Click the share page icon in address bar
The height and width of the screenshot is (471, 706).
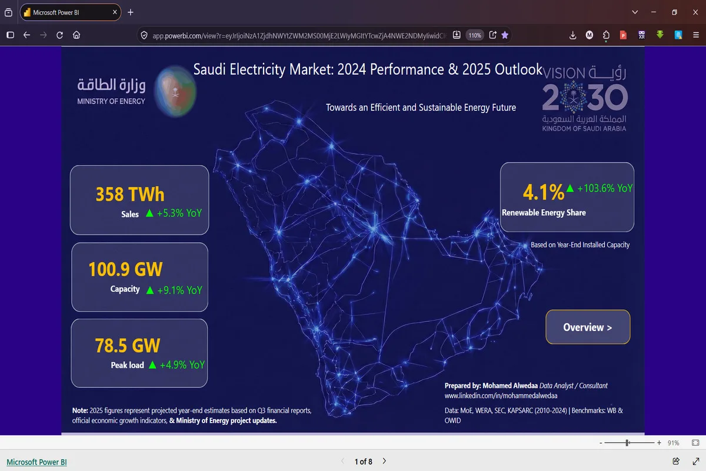[x=492, y=35]
